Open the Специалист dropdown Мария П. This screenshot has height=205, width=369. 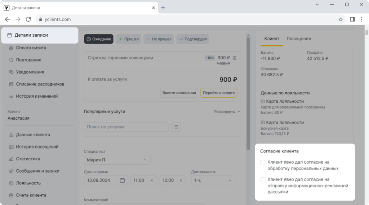click(117, 160)
